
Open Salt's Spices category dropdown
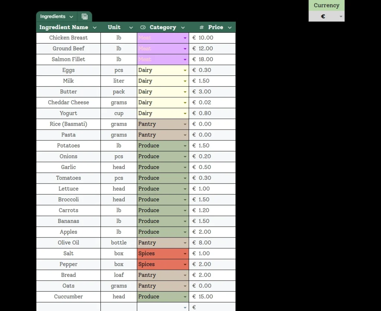pos(185,253)
